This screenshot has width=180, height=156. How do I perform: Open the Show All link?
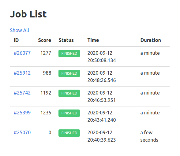point(19,30)
